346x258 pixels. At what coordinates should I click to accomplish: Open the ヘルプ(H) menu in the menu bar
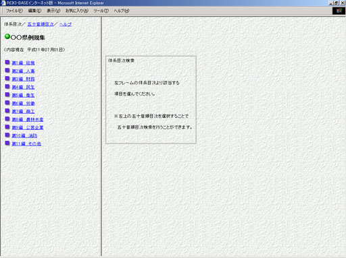coord(122,11)
